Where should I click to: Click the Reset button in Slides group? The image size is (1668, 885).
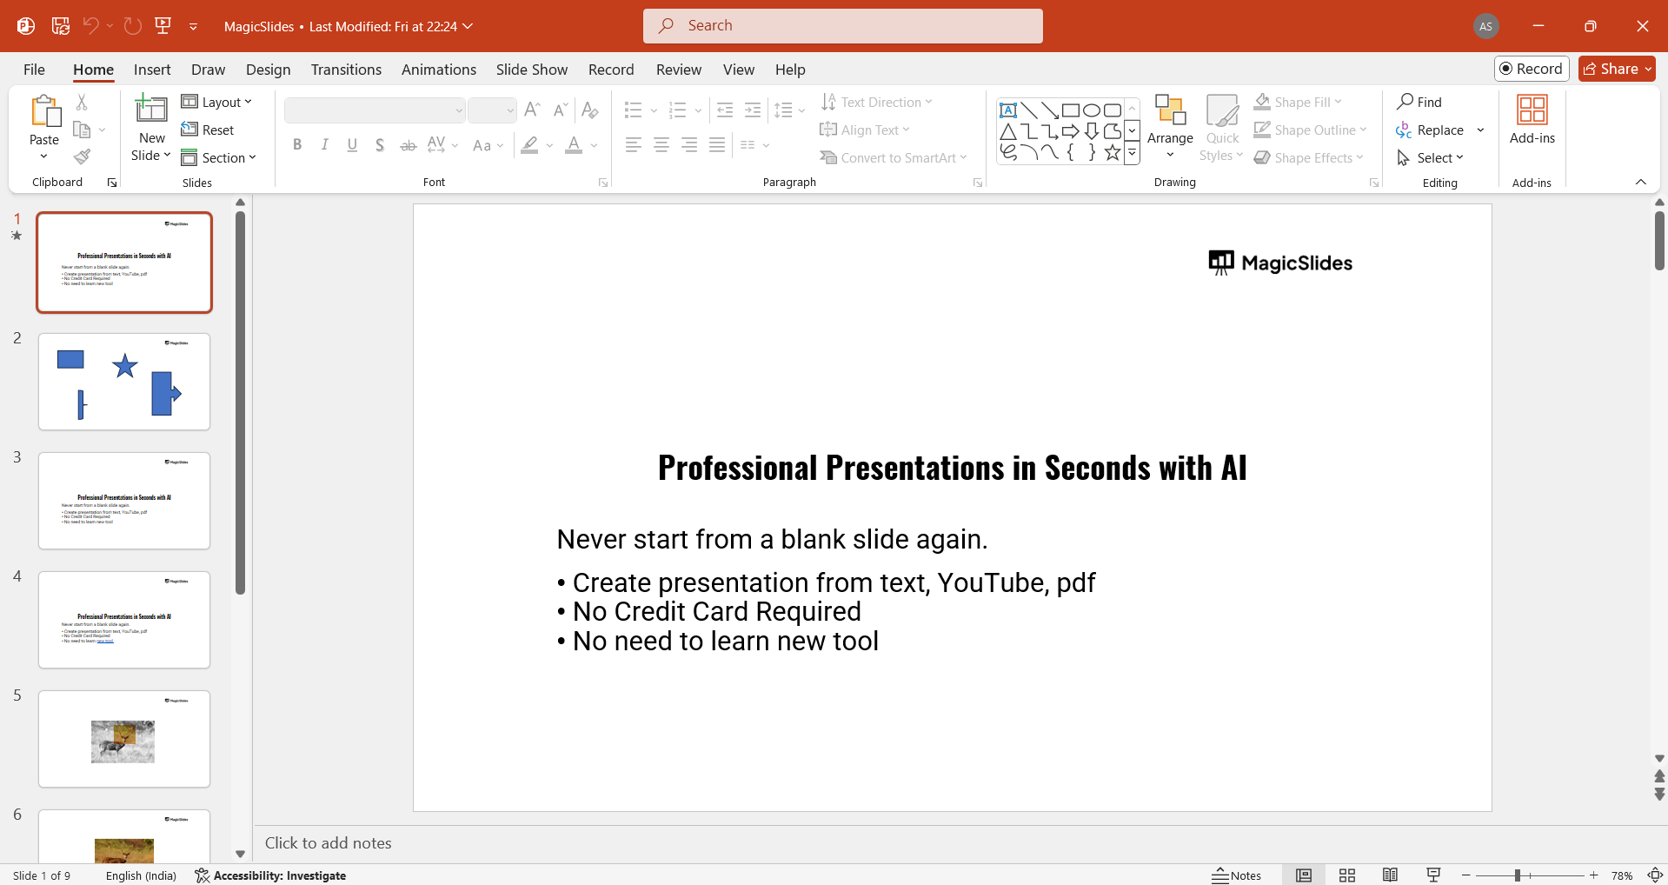208,130
